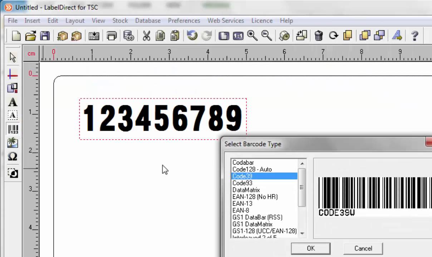Open help question mark icon
The height and width of the screenshot is (257, 432).
click(x=414, y=36)
